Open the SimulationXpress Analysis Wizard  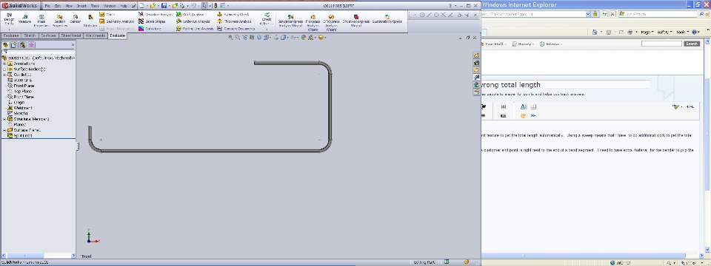[290, 21]
